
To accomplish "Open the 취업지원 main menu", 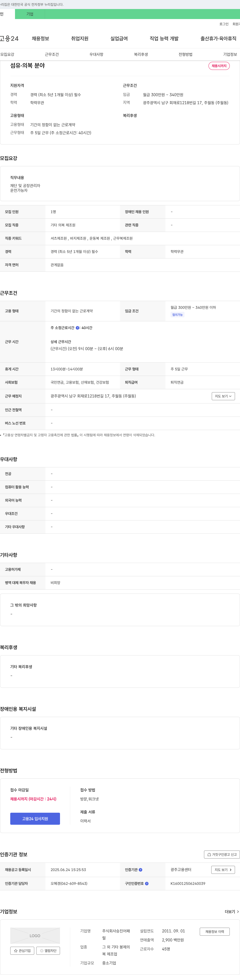I will click(80, 39).
